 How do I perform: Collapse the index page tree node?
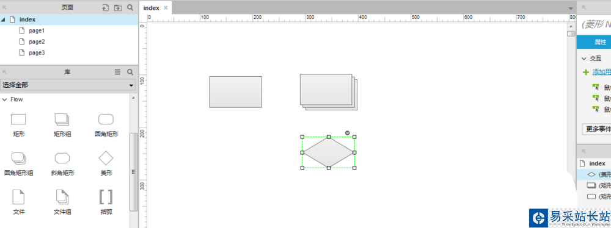(x=4, y=20)
